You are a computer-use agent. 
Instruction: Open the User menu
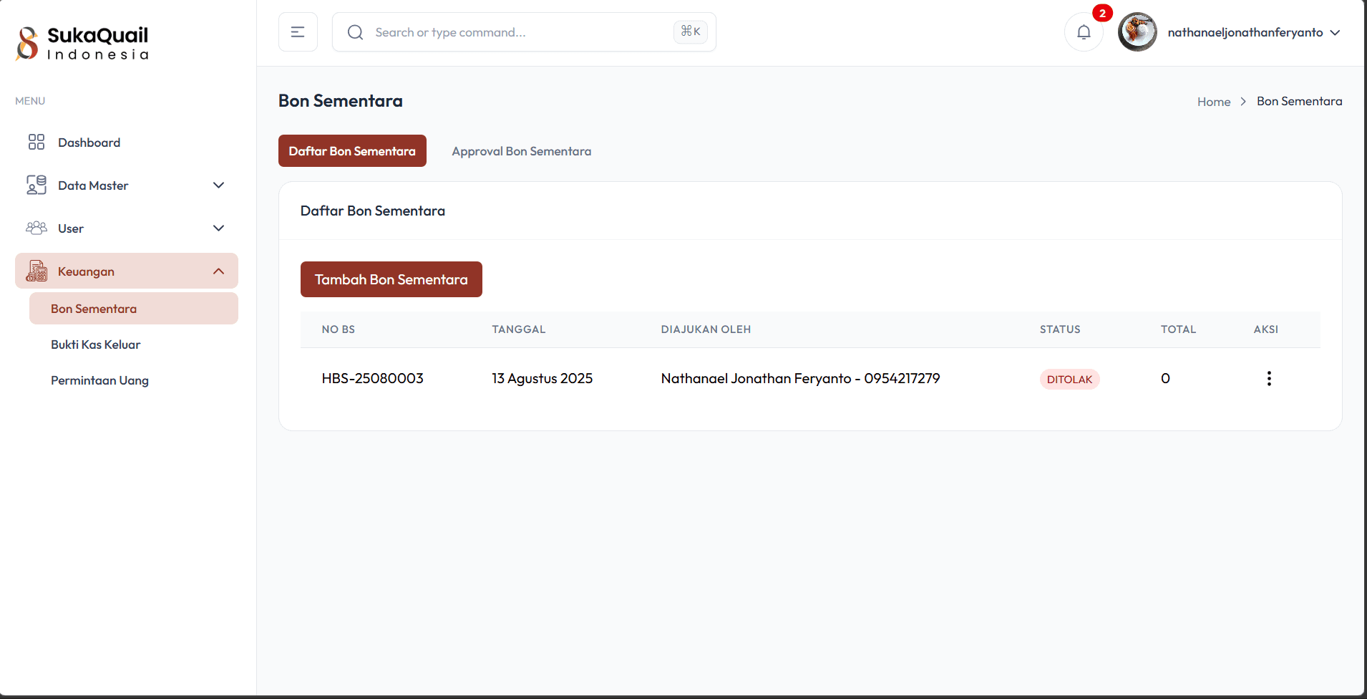tap(127, 228)
